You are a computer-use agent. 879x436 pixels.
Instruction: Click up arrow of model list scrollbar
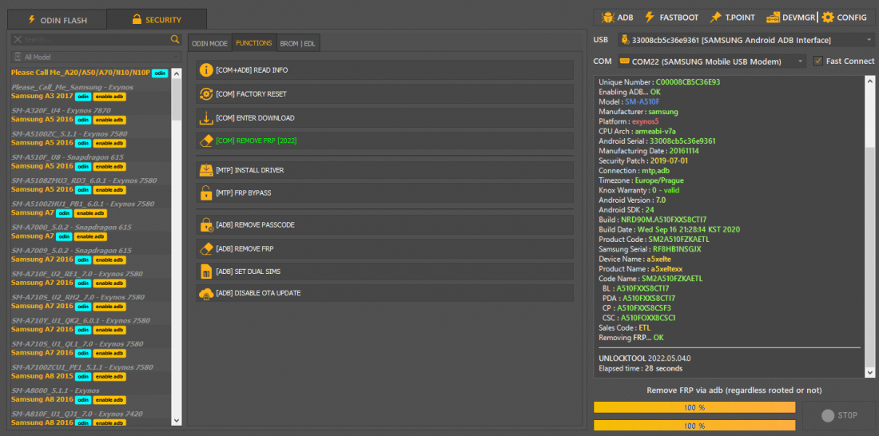(x=177, y=73)
